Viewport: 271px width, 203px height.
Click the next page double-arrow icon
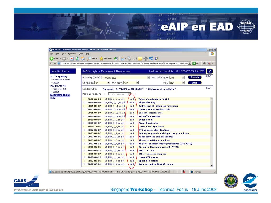135,94
